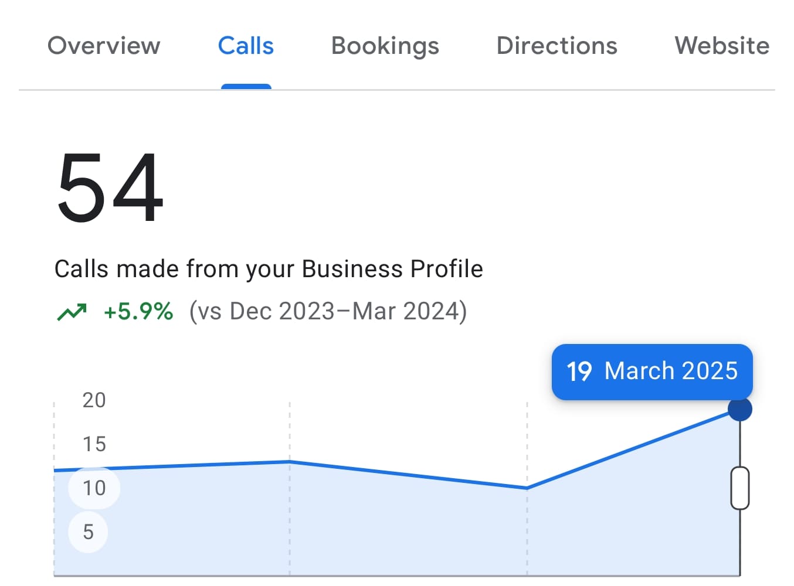Click the line vertex at first middle gridline

pyautogui.click(x=290, y=462)
